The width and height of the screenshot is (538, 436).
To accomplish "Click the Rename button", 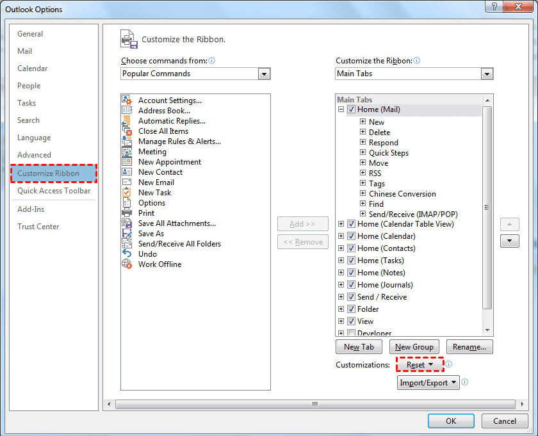I will pos(469,347).
